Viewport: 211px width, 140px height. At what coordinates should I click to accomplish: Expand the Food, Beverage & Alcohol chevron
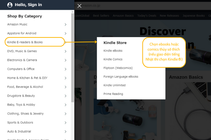pos(65,87)
